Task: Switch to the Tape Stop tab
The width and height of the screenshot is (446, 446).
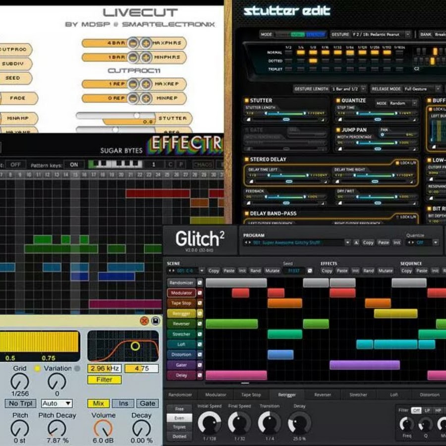Action: click(x=250, y=395)
